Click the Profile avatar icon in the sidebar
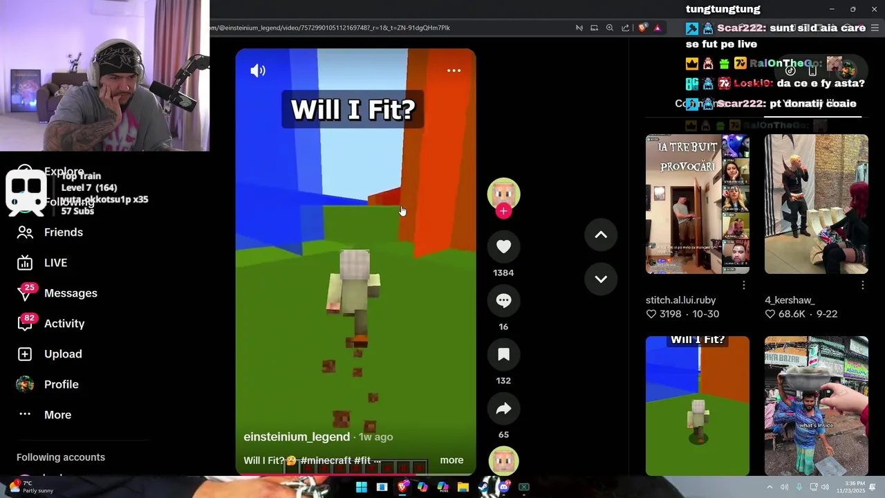Image resolution: width=885 pixels, height=498 pixels. point(25,385)
